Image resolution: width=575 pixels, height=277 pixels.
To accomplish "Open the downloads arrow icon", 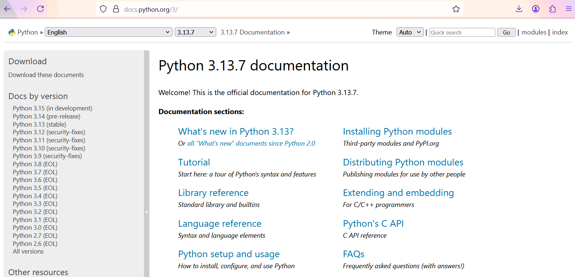I will click(519, 9).
